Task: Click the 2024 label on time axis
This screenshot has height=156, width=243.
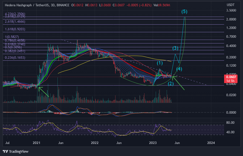Action: point(211,143)
